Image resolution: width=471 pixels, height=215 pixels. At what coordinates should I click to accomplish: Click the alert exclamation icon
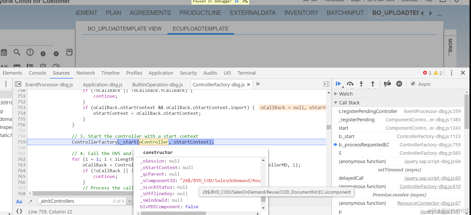click(x=30, y=52)
